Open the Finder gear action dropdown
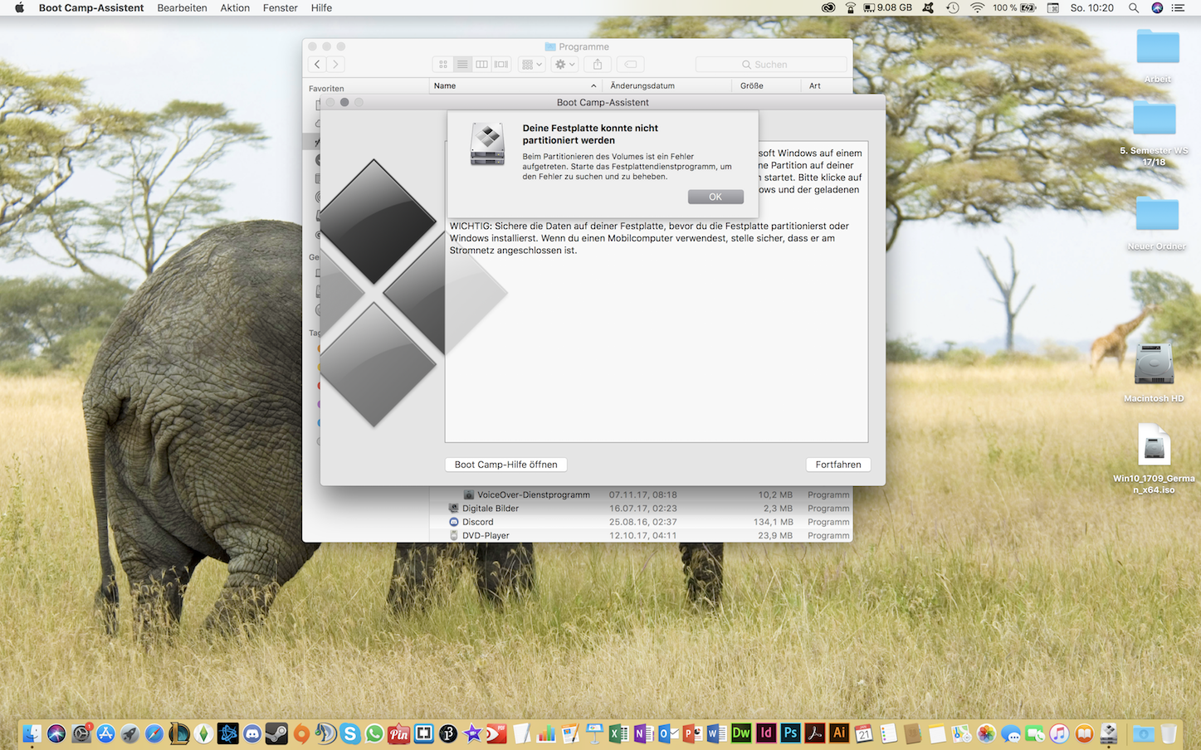This screenshot has height=750, width=1201. [564, 64]
